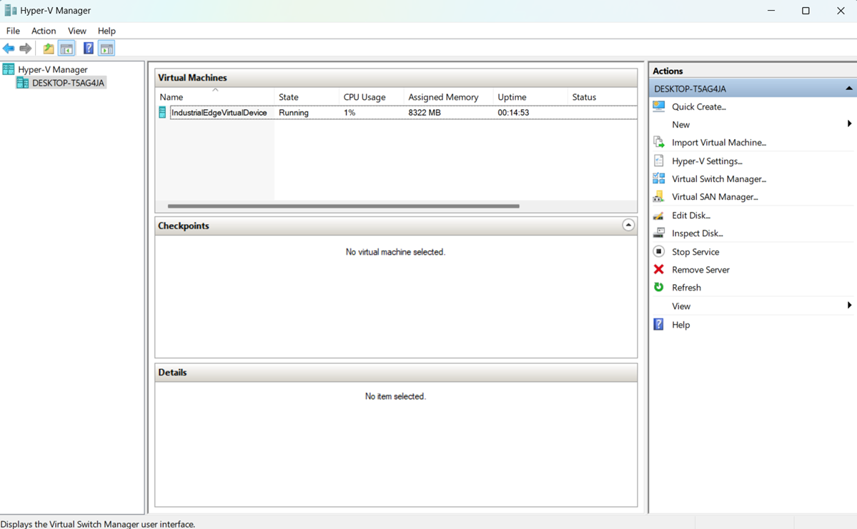Select DESKTOP-T5AG4JA in the left tree
Image resolution: width=857 pixels, height=529 pixels.
tap(66, 82)
